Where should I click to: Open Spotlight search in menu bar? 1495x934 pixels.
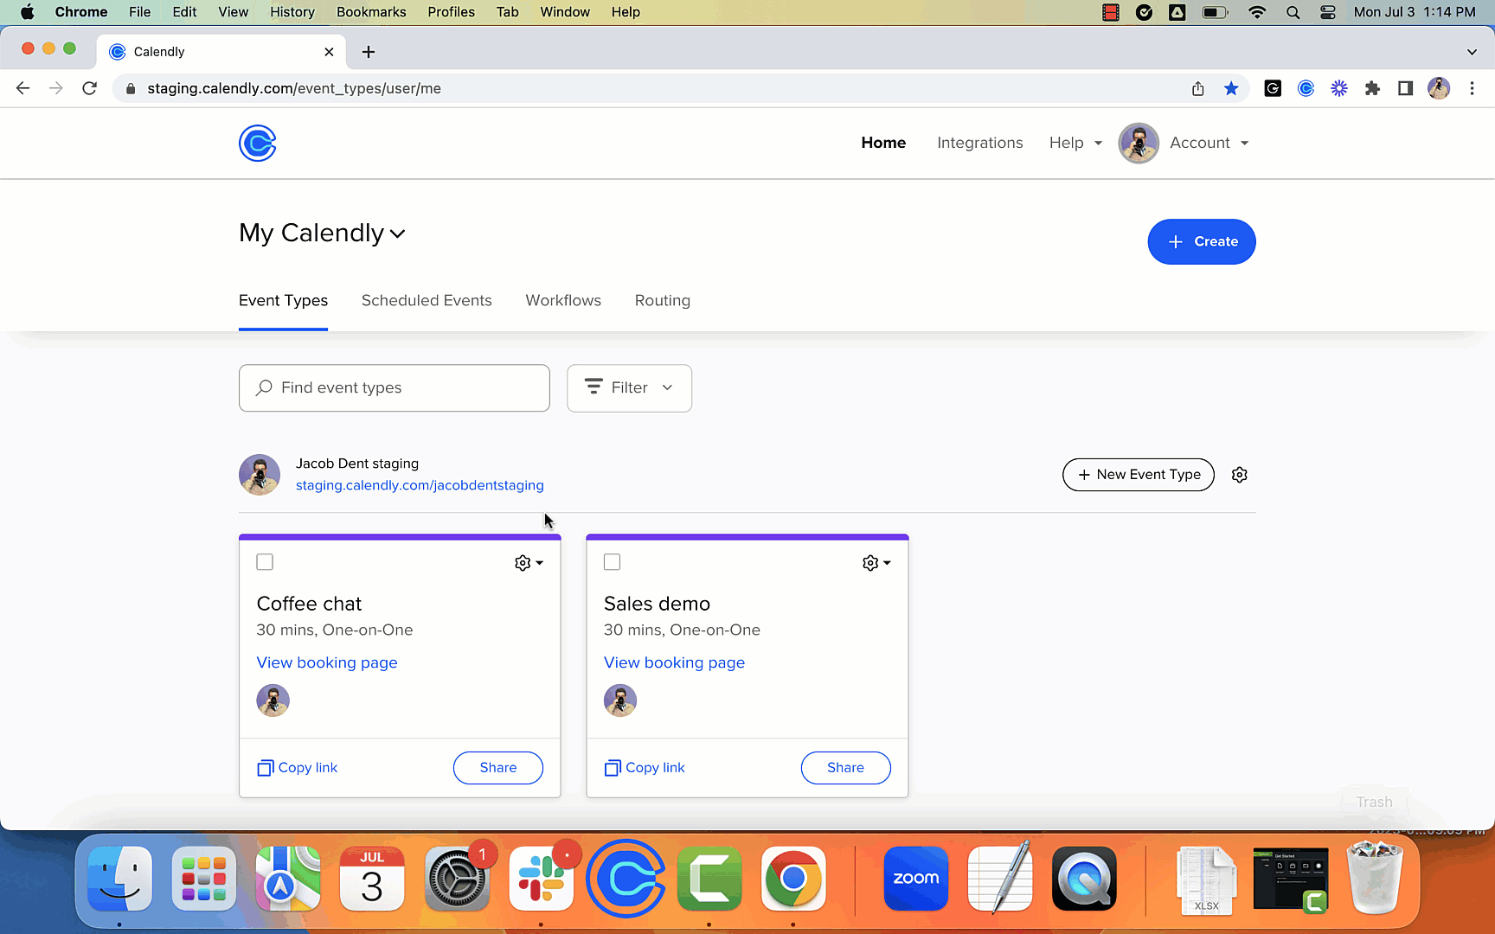click(x=1293, y=12)
